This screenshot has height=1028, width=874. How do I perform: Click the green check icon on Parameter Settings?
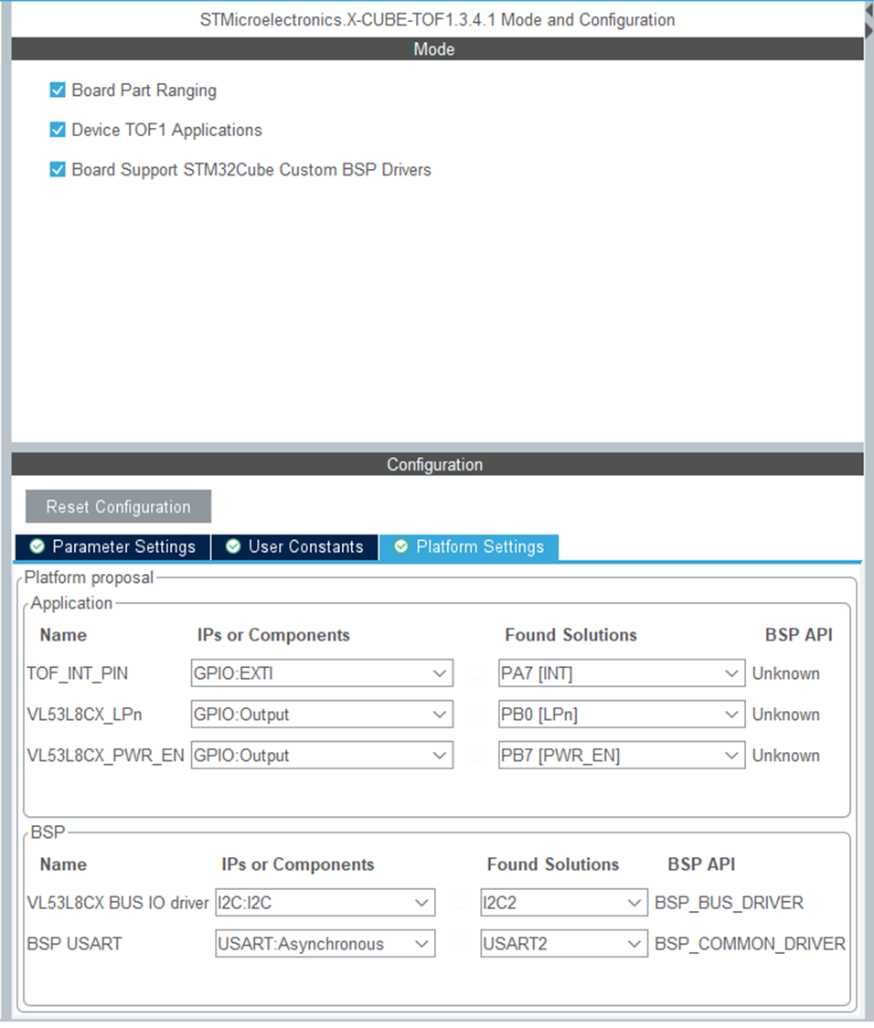37,546
